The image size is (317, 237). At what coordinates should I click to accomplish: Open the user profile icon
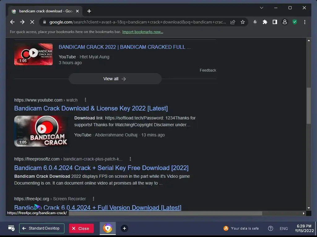pyautogui.click(x=285, y=22)
